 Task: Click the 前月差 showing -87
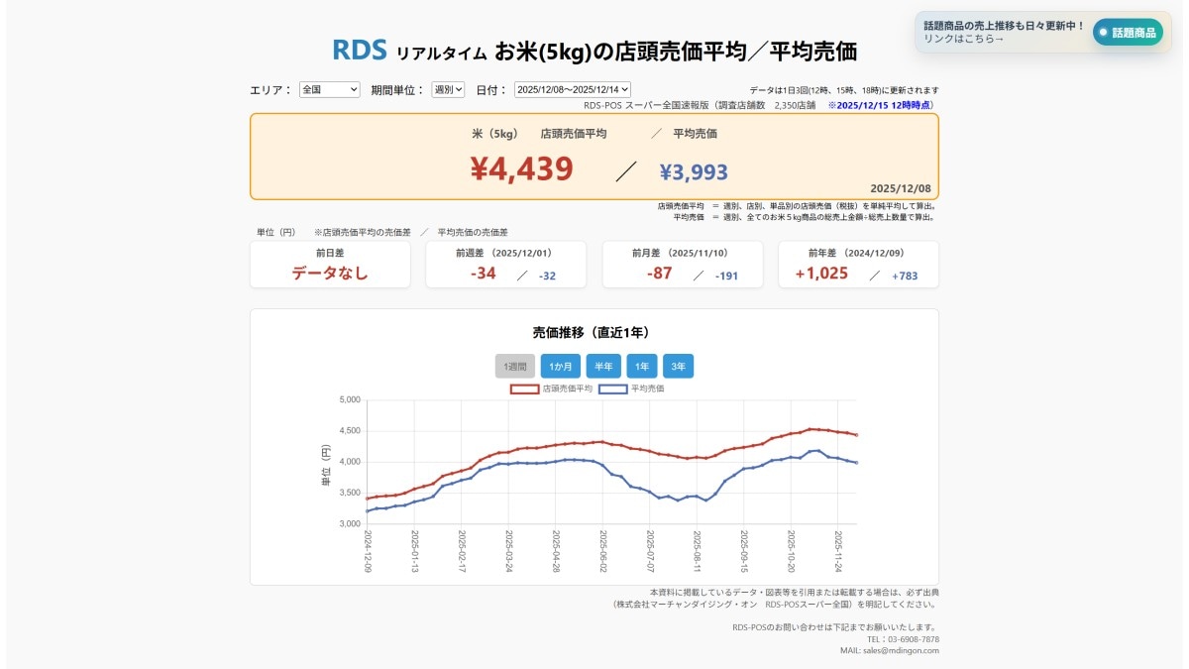[x=682, y=264]
